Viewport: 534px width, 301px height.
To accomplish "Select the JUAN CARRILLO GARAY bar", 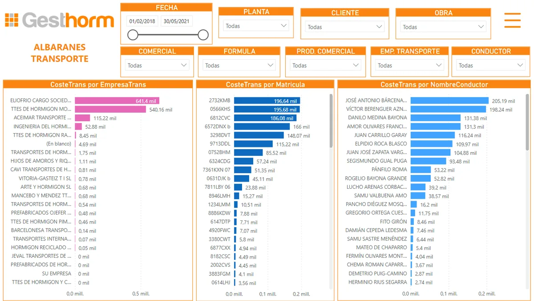I will pos(433,135).
